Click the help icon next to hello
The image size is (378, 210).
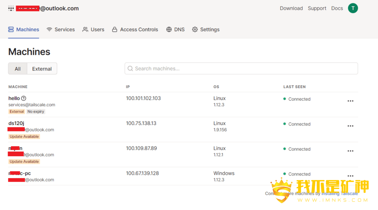pyautogui.click(x=24, y=98)
